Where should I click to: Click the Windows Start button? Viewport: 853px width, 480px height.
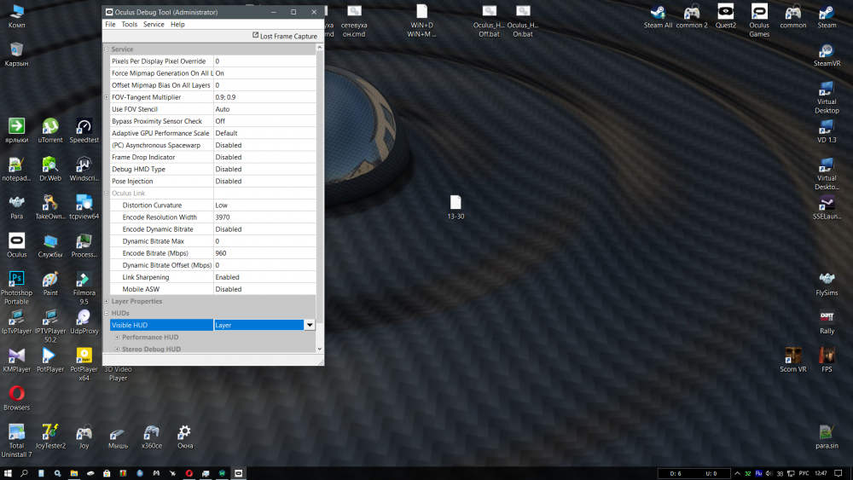point(8,473)
